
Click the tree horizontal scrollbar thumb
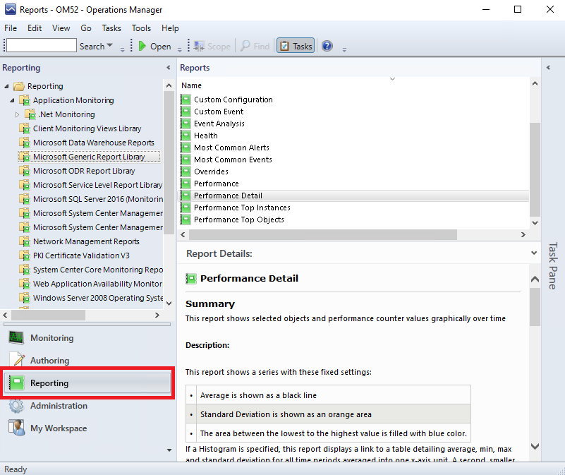[x=48, y=315]
